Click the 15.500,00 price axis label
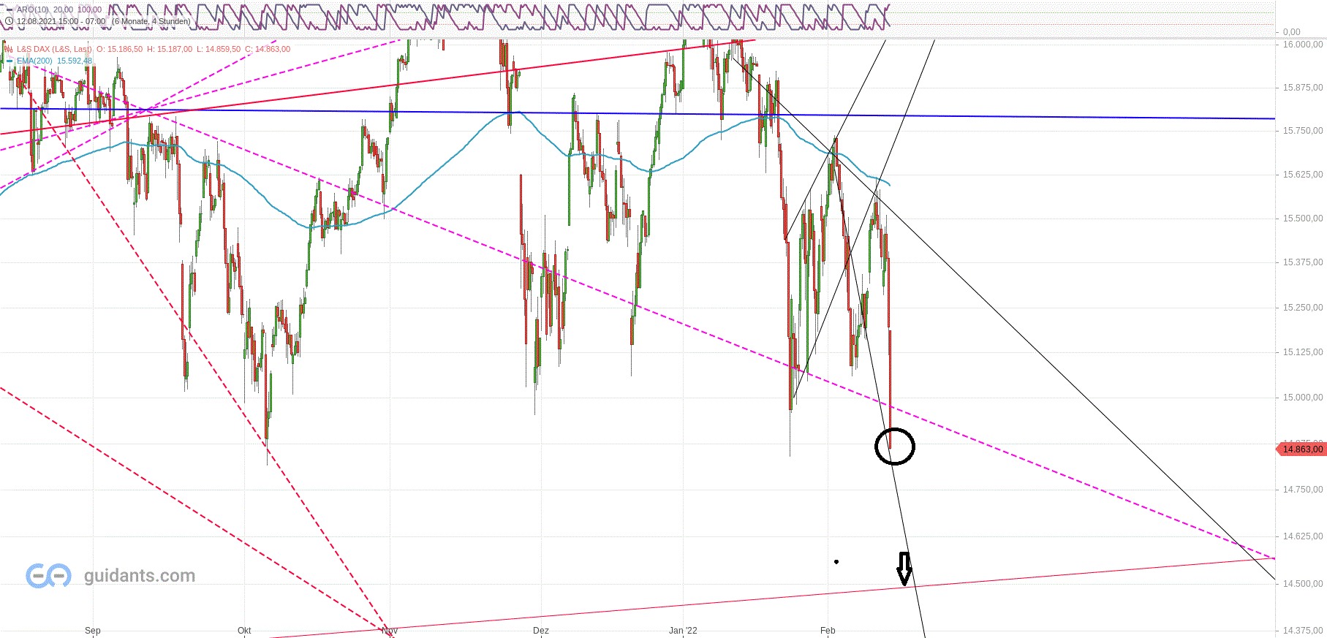Viewport: 1327px width, 638px height. (1302, 219)
